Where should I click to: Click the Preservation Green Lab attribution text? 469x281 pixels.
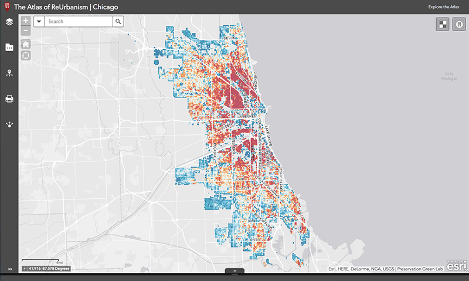tap(420, 269)
